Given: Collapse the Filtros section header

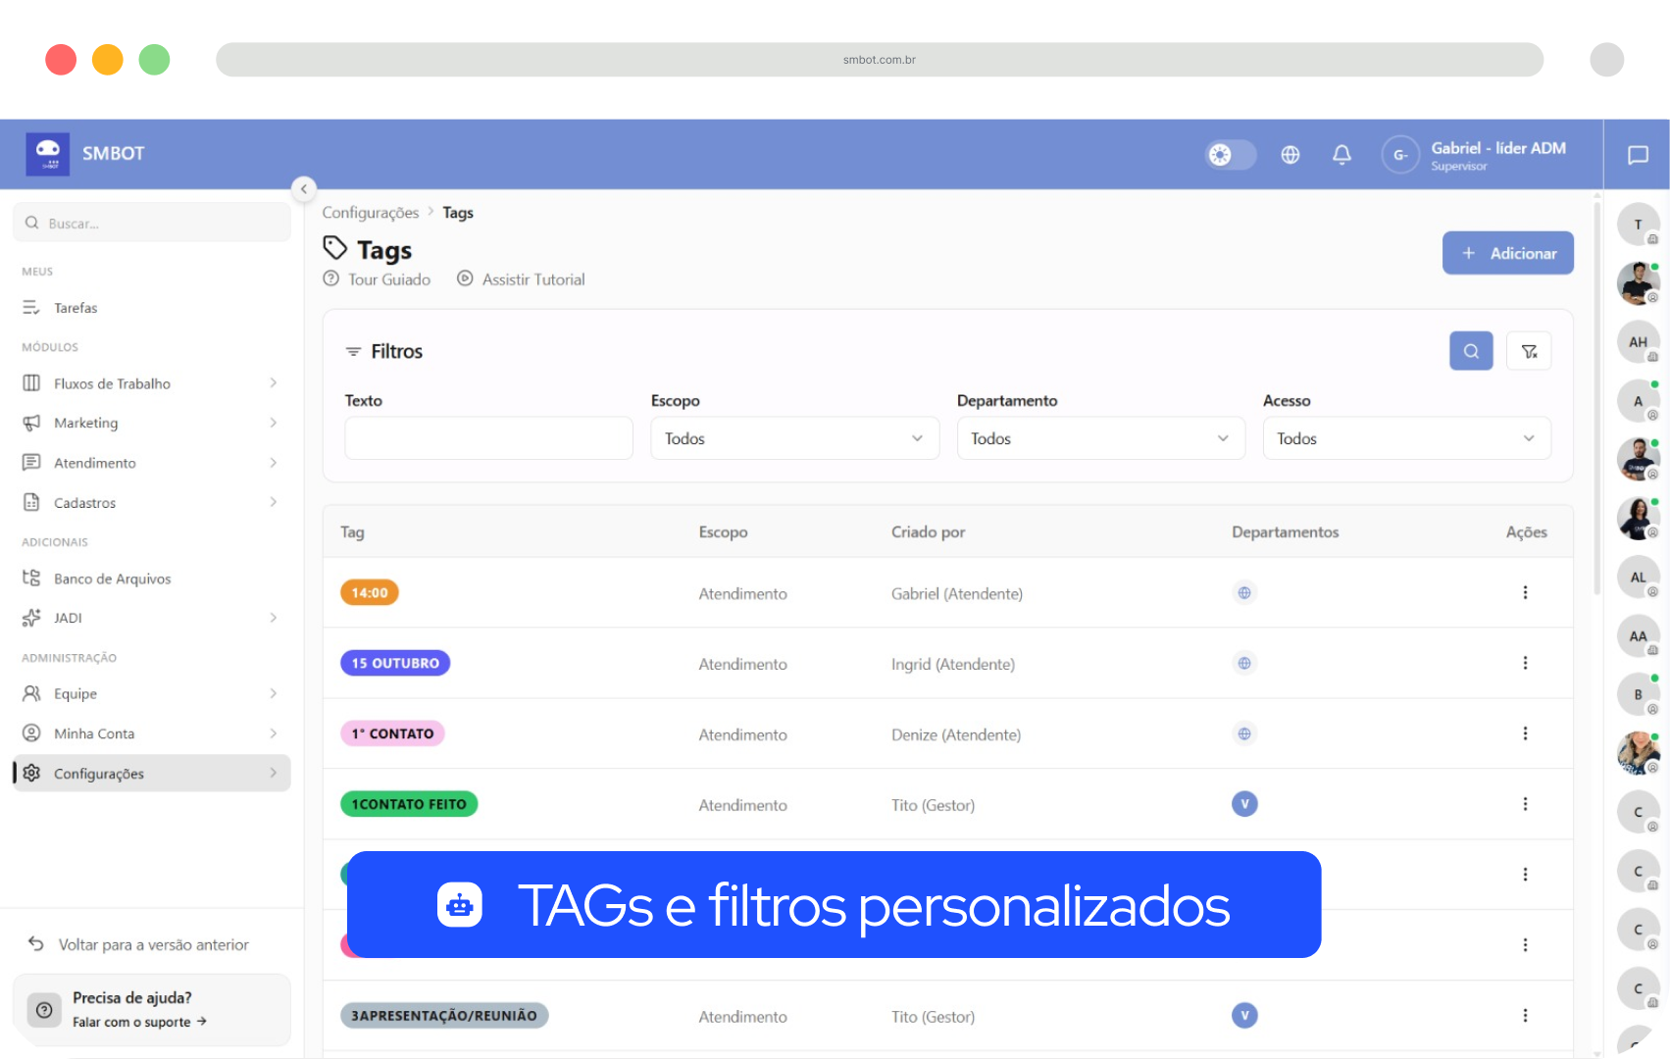Looking at the screenshot, I should pyautogui.click(x=383, y=351).
